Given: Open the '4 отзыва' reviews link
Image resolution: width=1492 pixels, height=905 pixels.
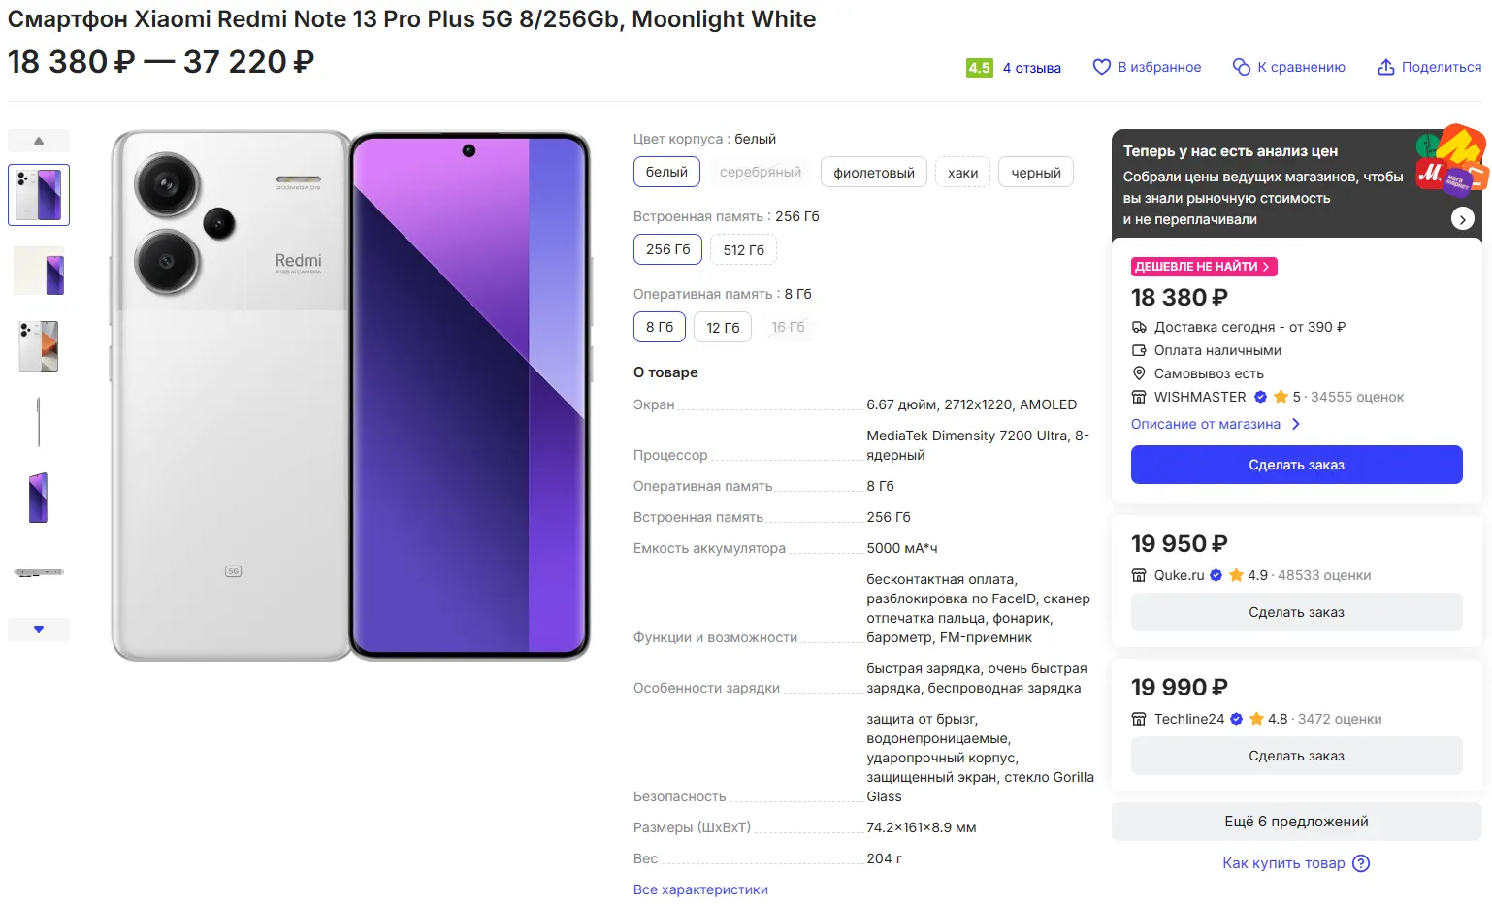Looking at the screenshot, I should (x=1031, y=68).
